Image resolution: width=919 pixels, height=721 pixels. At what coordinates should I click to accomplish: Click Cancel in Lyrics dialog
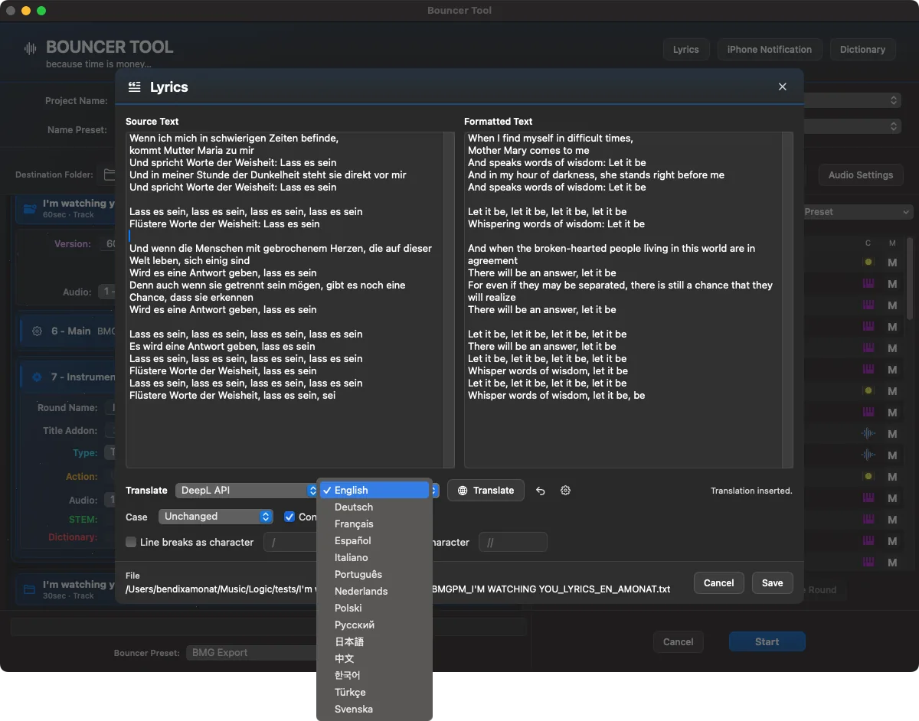coord(718,583)
